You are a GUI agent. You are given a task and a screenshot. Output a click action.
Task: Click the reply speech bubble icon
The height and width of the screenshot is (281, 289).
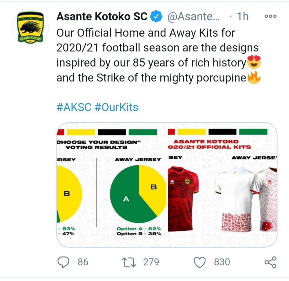[x=63, y=262]
